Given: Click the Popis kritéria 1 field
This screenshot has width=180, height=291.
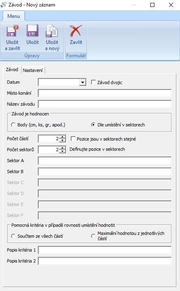Looking at the screenshot, I should coord(105,250).
